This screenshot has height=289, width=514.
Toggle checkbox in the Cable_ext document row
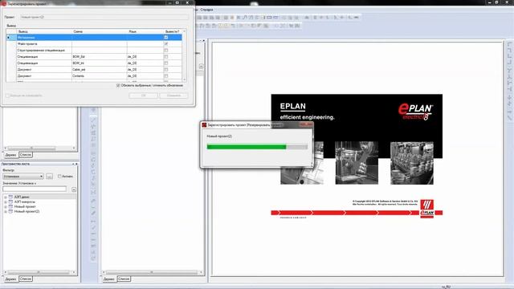pyautogui.click(x=166, y=70)
